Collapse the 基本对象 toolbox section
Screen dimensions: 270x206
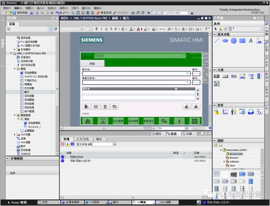tap(215, 35)
